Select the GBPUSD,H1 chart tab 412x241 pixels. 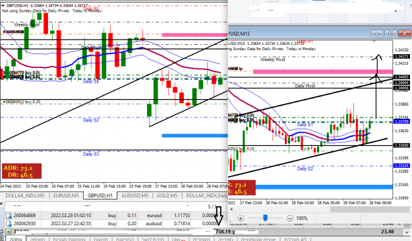(100, 195)
